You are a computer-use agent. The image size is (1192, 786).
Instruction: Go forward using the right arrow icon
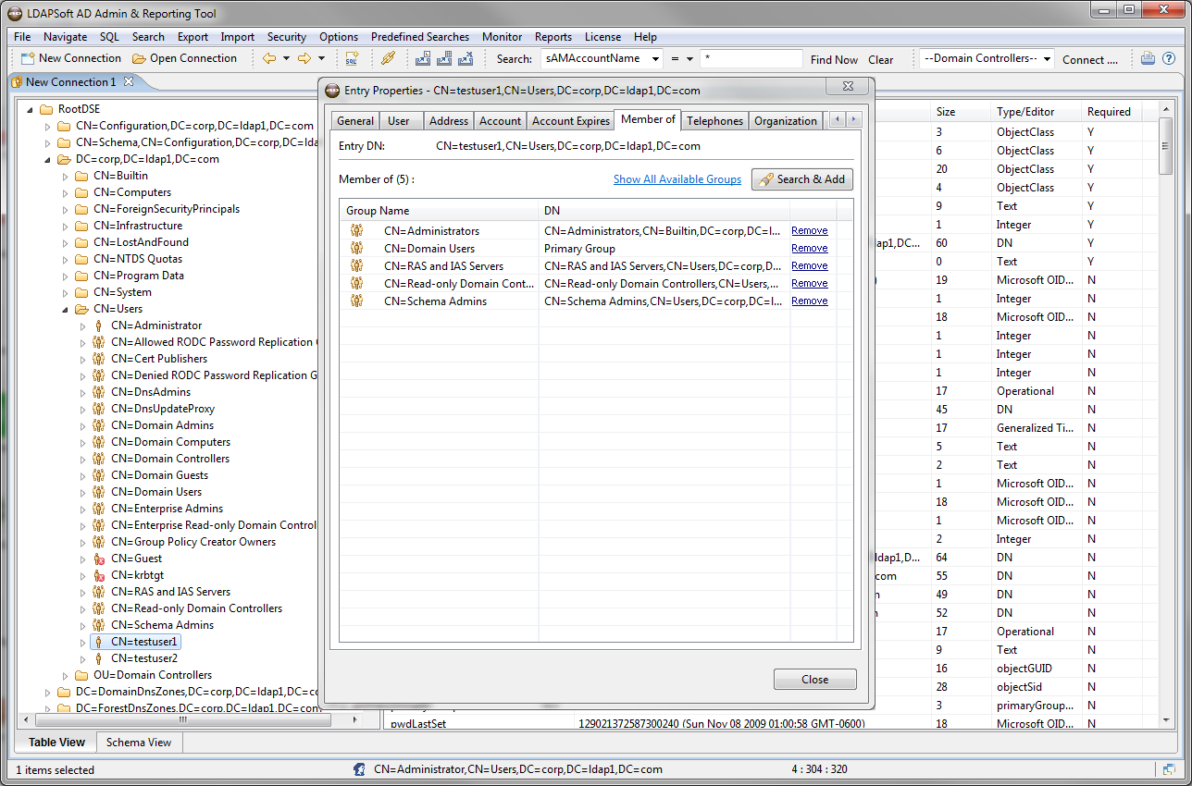[x=304, y=58]
